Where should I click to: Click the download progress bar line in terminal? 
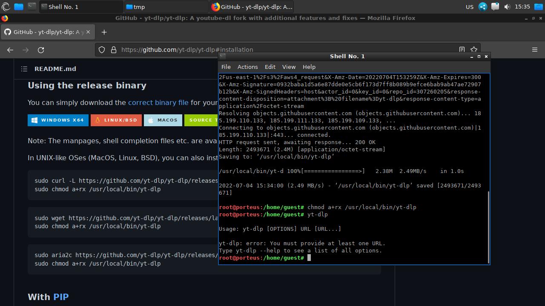click(x=341, y=171)
